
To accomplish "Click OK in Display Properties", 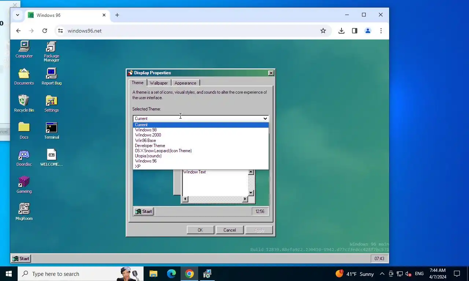I will 200,230.
